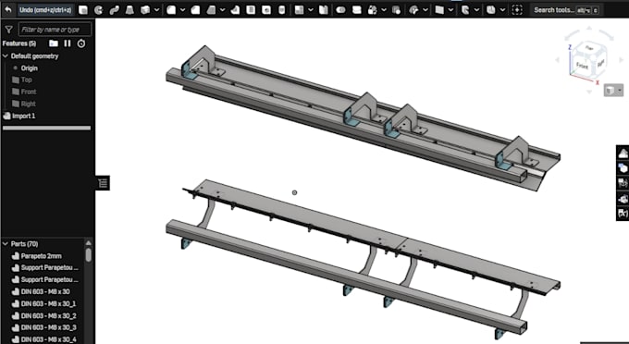Select the Rib tool

(236, 10)
